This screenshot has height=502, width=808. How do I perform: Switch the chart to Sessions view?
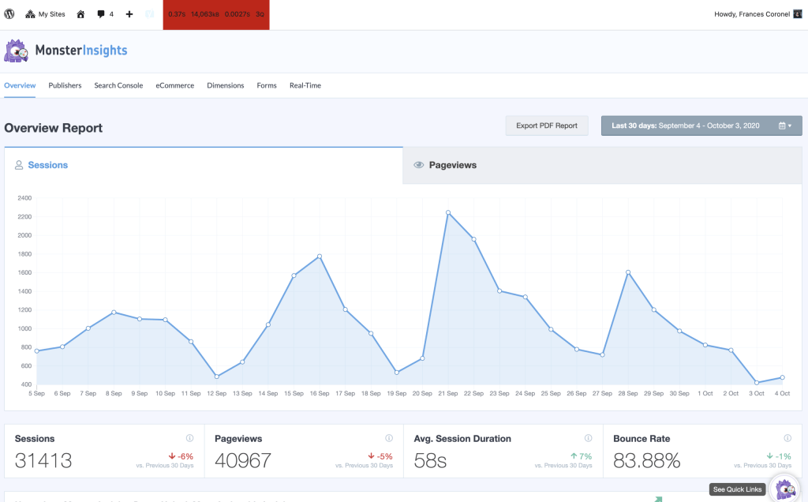pyautogui.click(x=47, y=165)
